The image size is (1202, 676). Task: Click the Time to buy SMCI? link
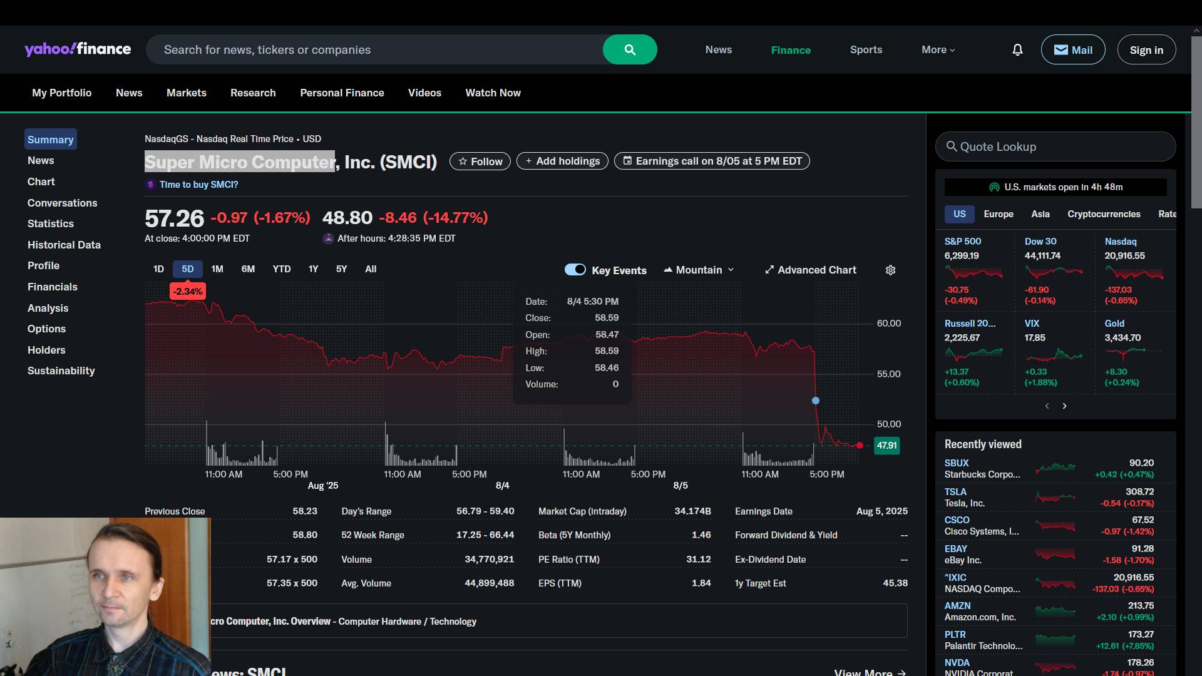coord(198,185)
